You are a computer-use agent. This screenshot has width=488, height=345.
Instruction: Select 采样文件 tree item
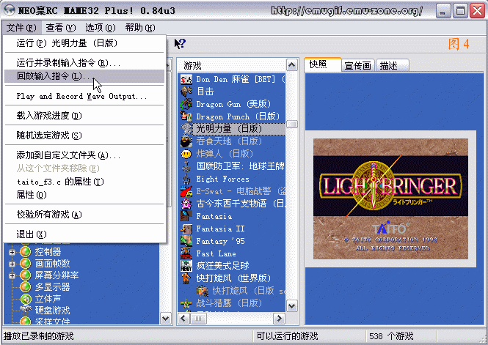[x=52, y=322]
